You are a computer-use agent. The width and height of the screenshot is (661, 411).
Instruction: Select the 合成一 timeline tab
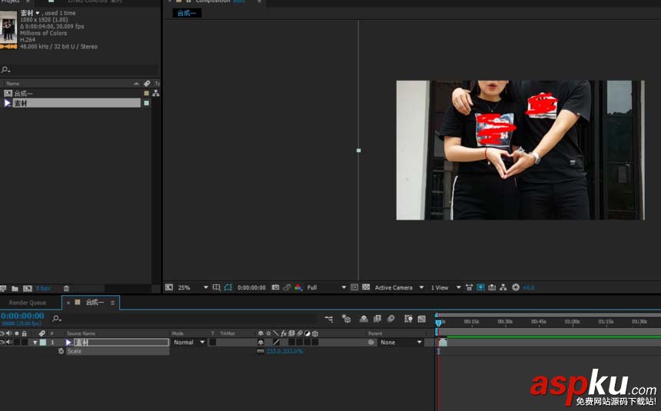pos(95,302)
